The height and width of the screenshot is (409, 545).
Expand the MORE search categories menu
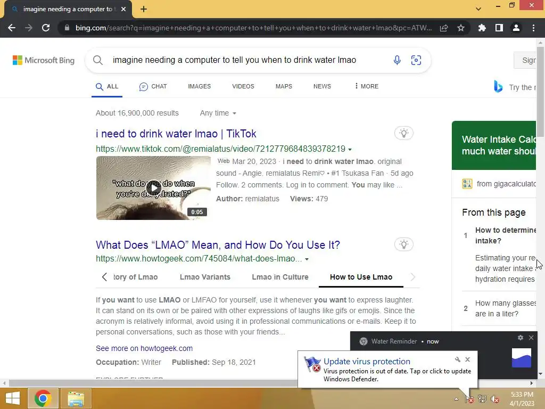tap(367, 86)
